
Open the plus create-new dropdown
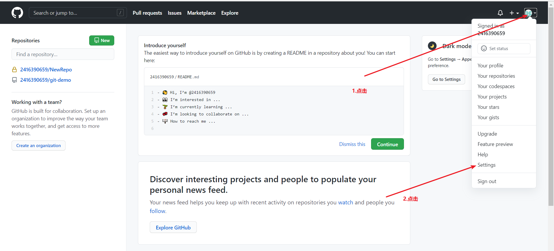pos(514,13)
